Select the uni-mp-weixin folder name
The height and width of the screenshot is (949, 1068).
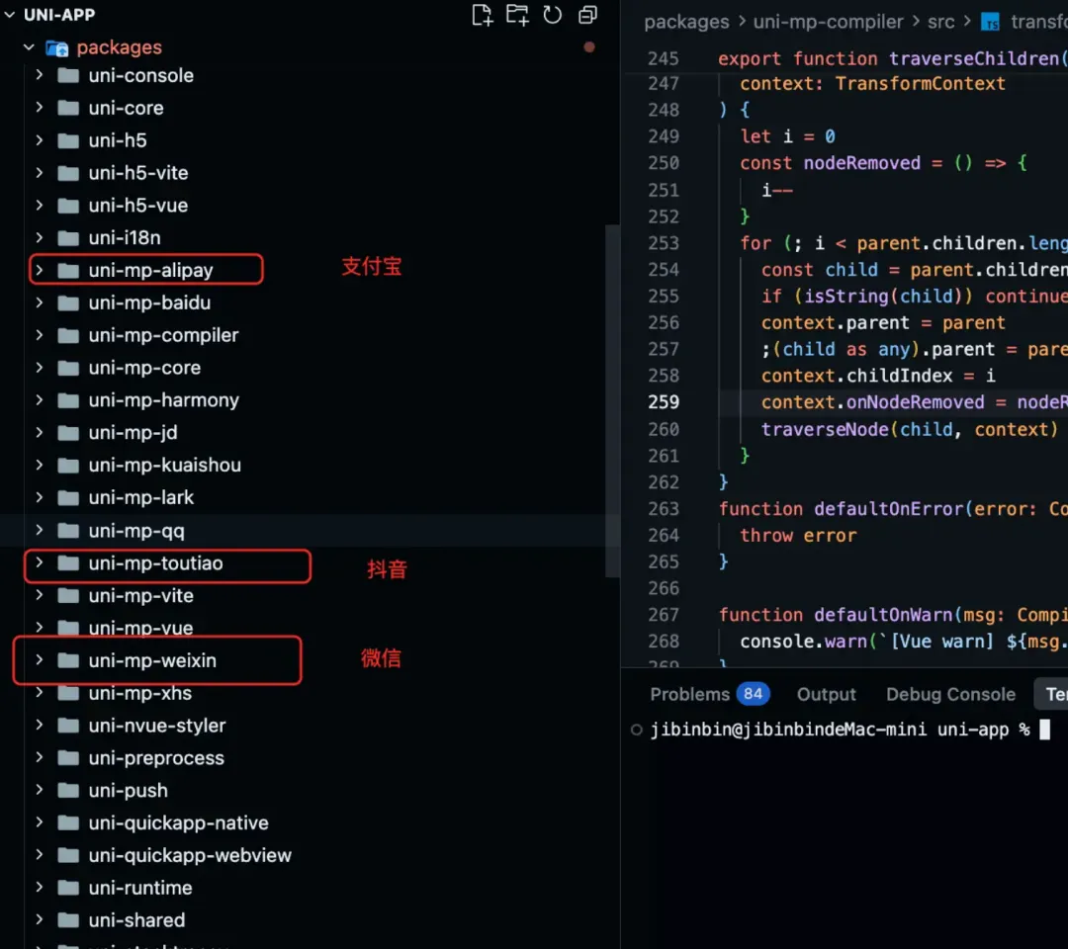point(152,660)
